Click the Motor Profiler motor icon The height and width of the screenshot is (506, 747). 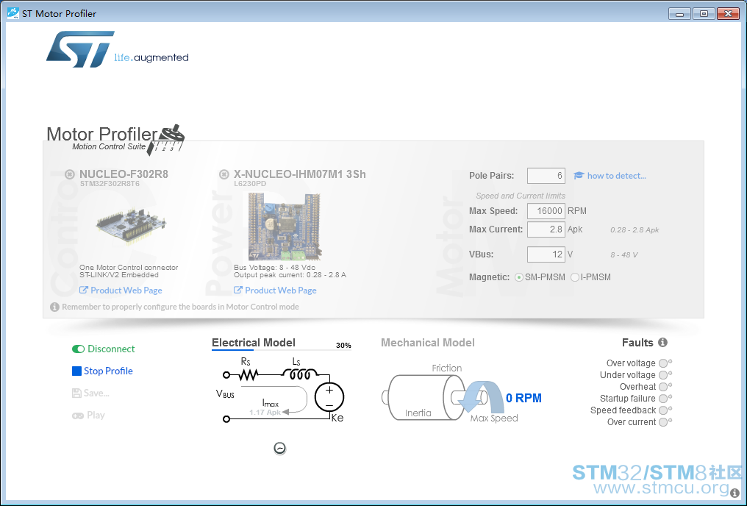pyautogui.click(x=165, y=140)
